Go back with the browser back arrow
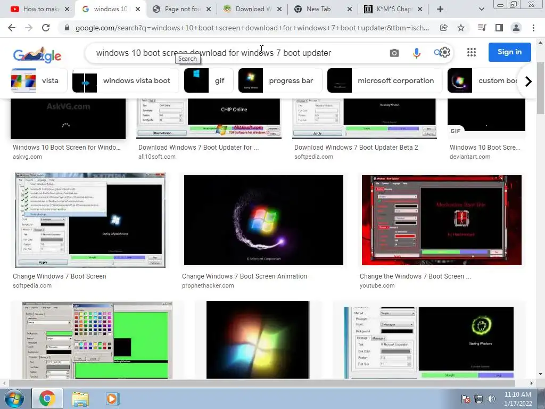 pyautogui.click(x=12, y=28)
